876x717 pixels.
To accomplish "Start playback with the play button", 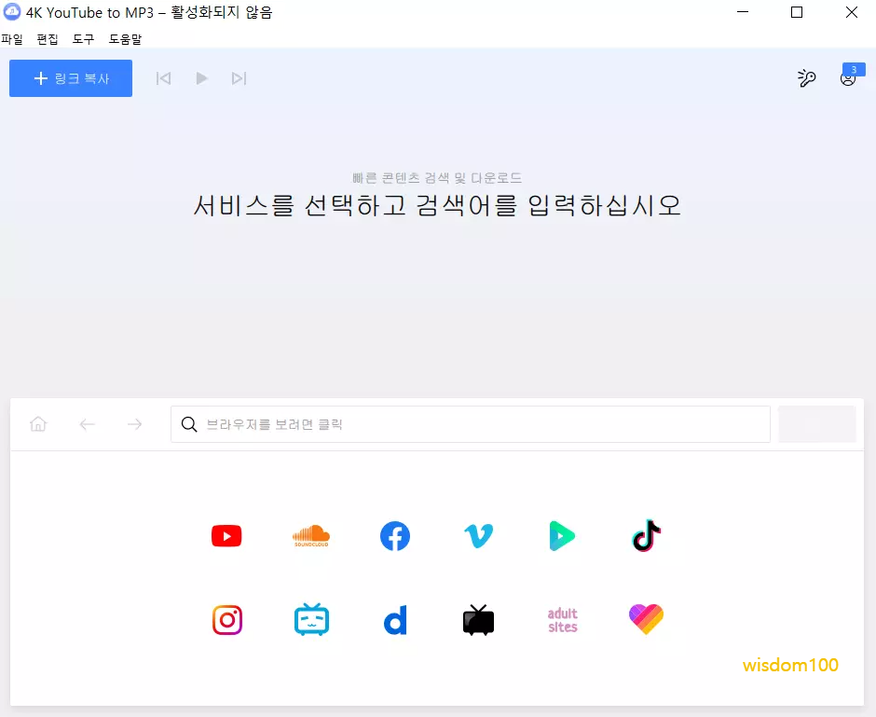I will [201, 78].
